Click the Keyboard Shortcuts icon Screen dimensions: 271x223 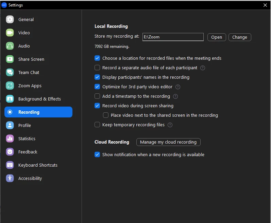pos(10,165)
